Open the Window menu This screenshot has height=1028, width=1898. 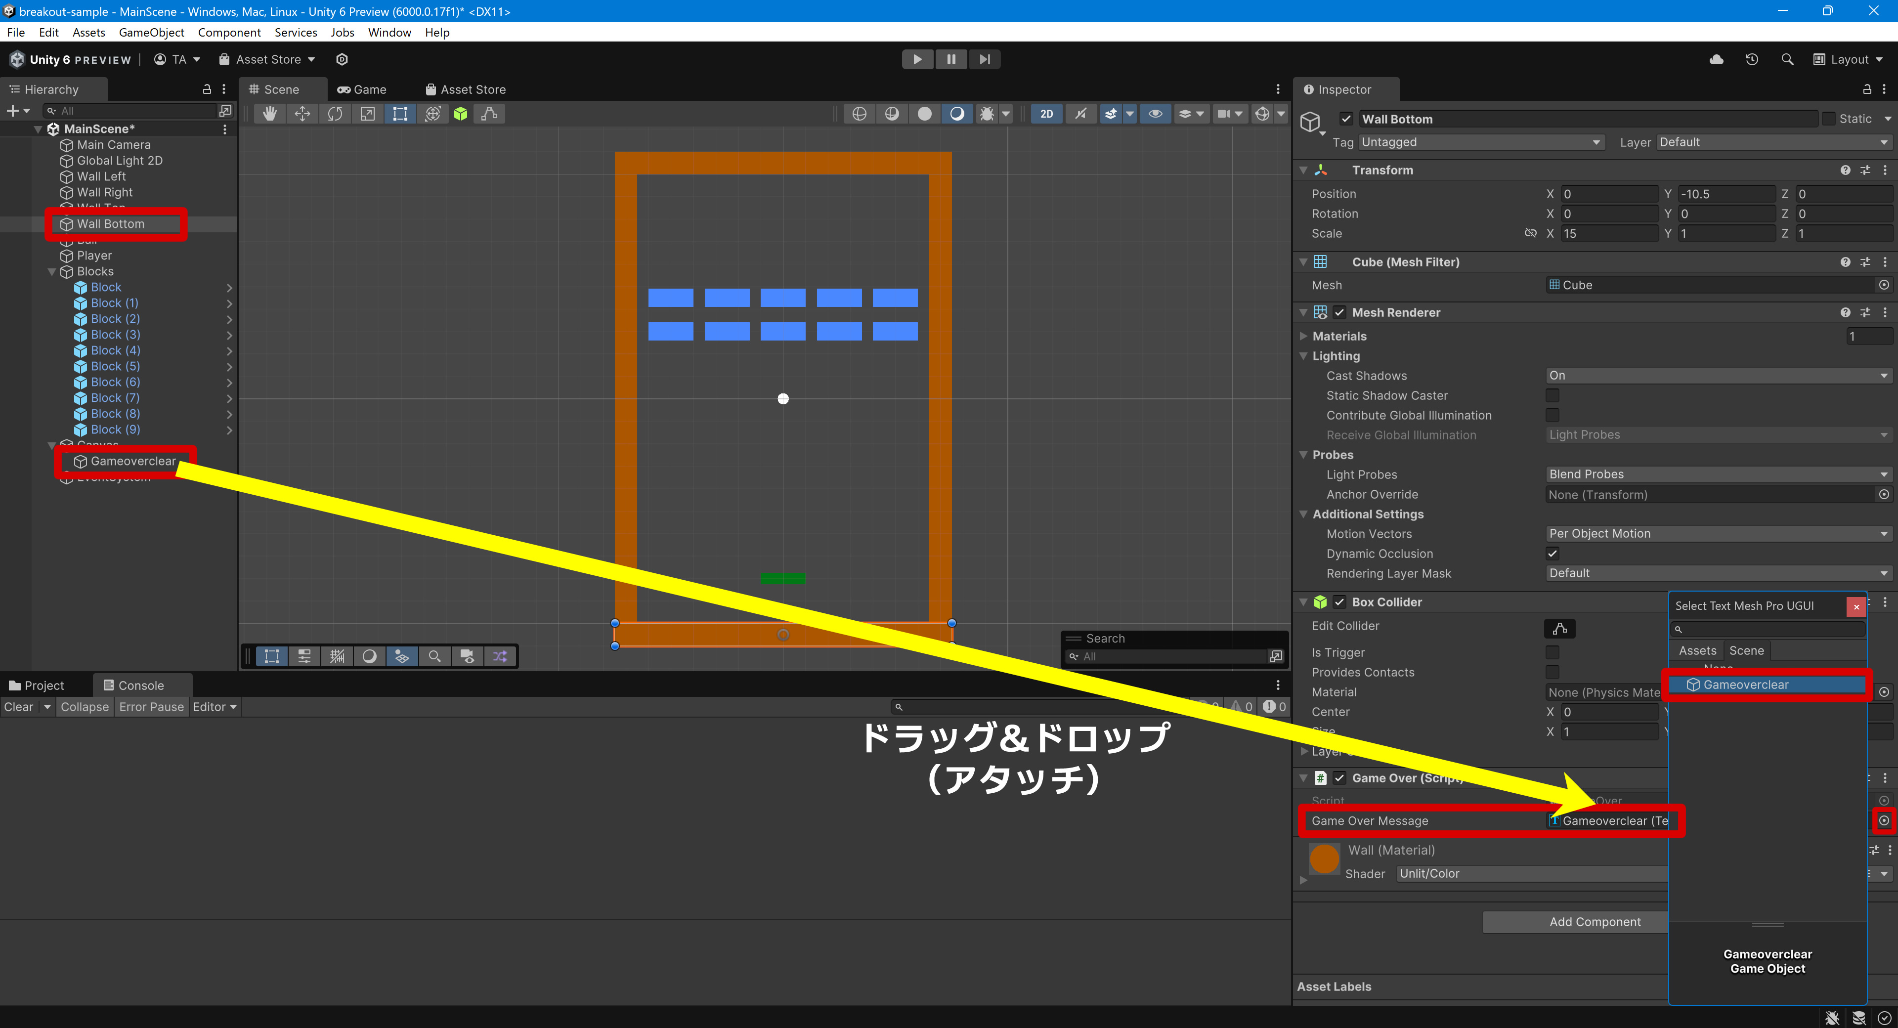[x=389, y=33]
